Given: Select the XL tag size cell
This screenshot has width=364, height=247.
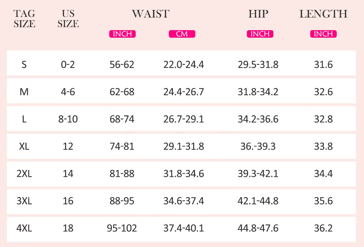Looking at the screenshot, I should point(24,146).
